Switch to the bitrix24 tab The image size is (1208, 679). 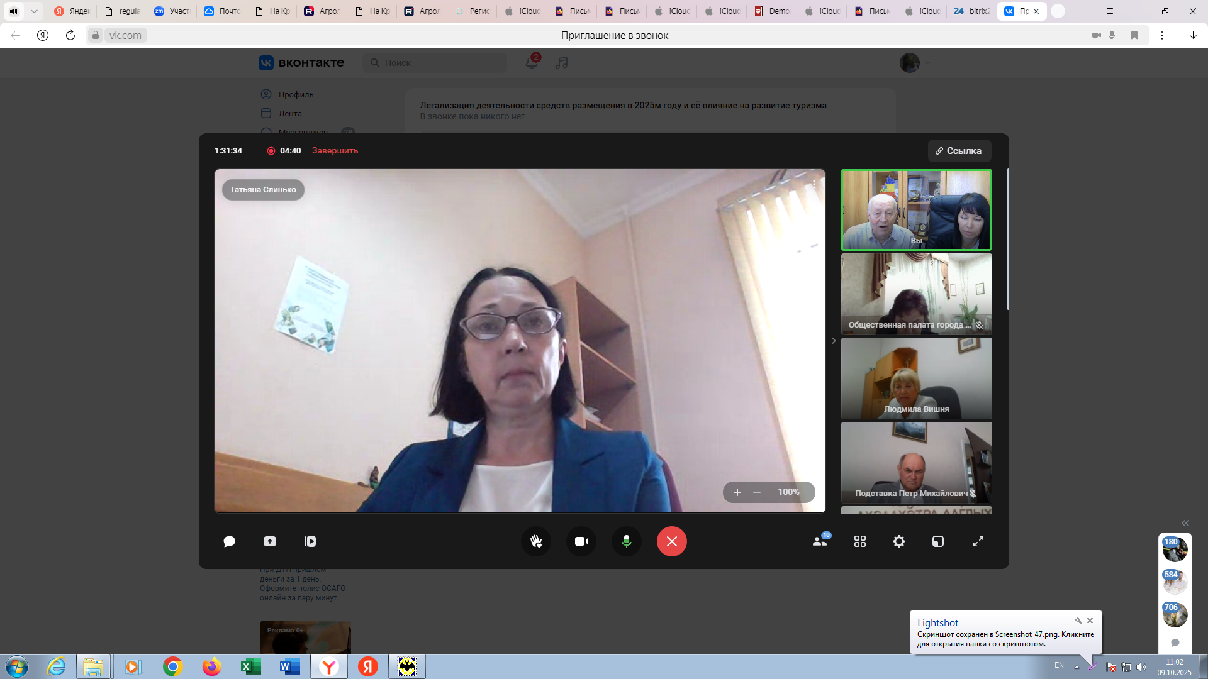click(x=971, y=11)
